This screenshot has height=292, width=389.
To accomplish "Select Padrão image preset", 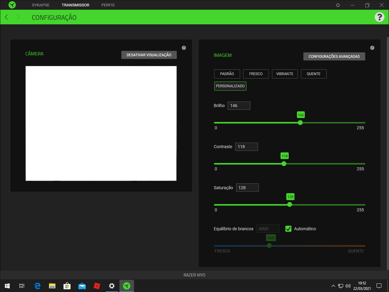I will coord(227,74).
